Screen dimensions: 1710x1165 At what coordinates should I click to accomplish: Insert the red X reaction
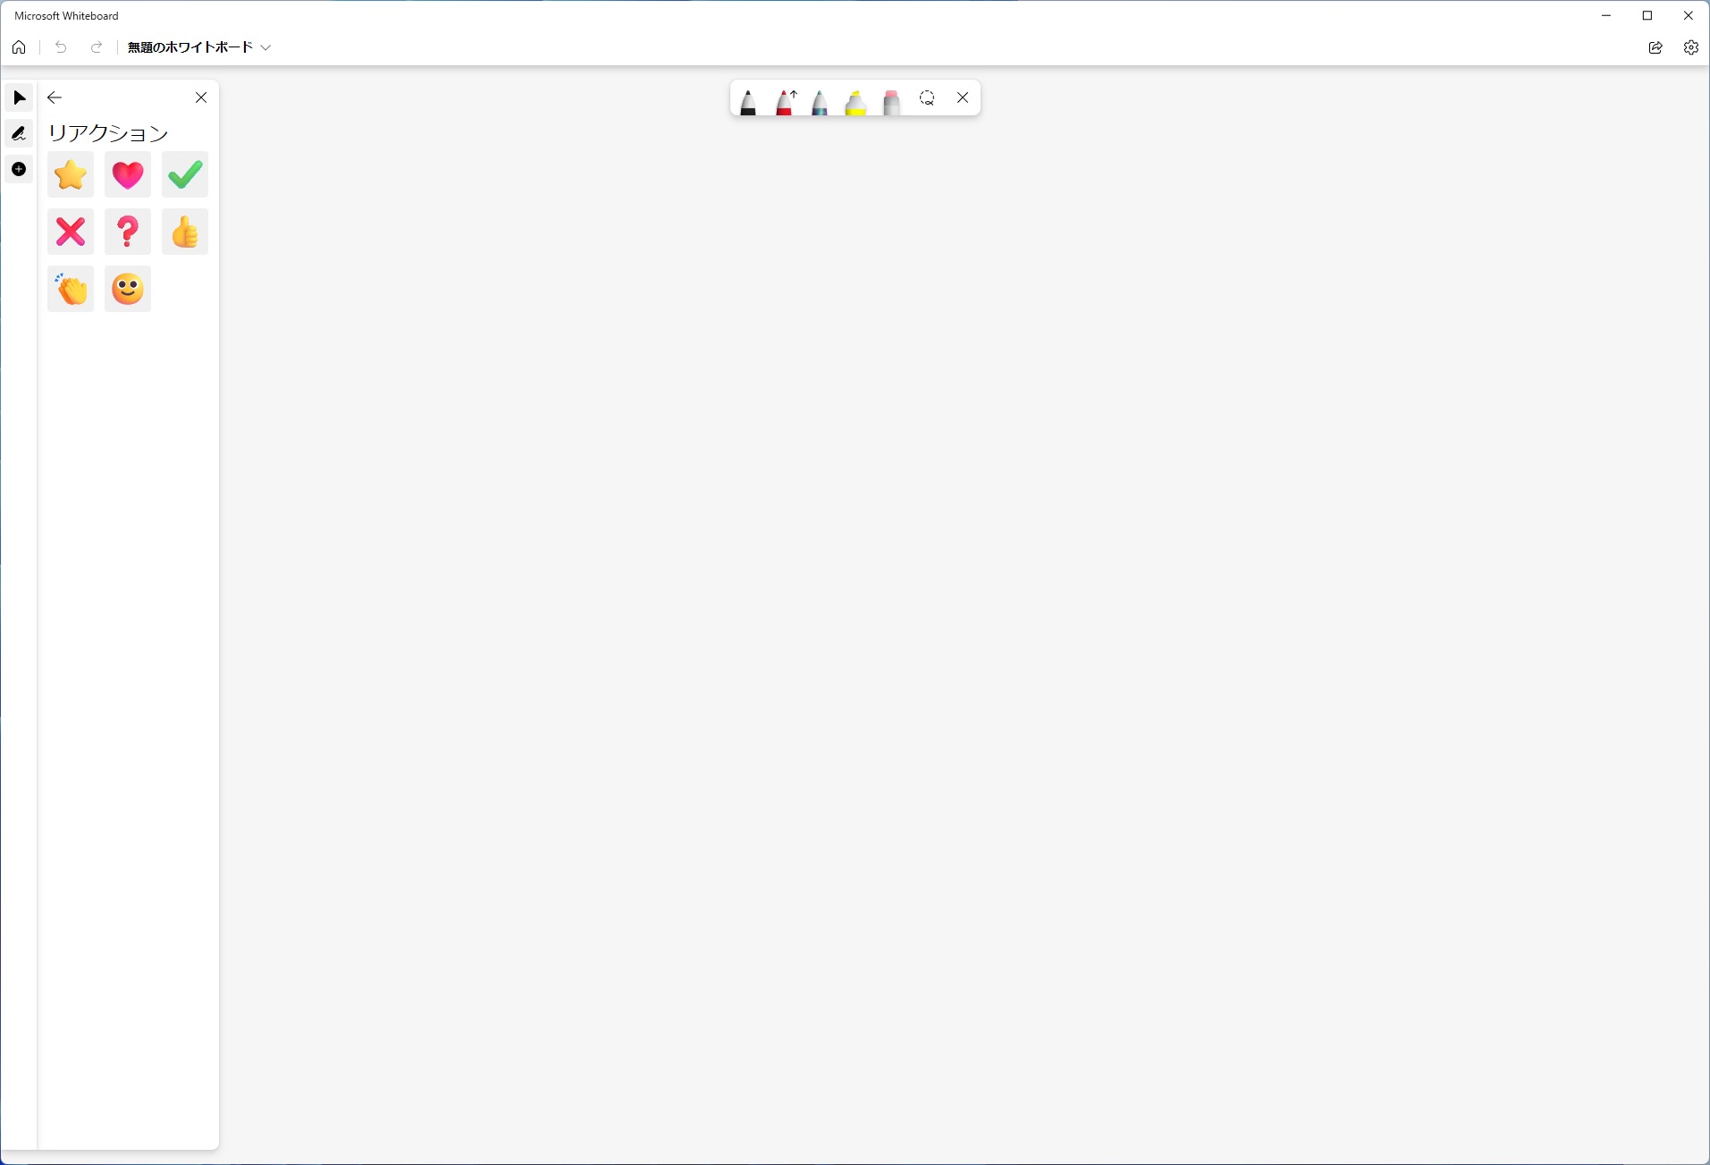[71, 232]
